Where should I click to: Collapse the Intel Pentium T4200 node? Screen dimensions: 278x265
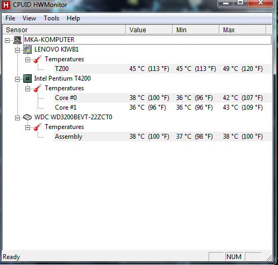(17, 79)
